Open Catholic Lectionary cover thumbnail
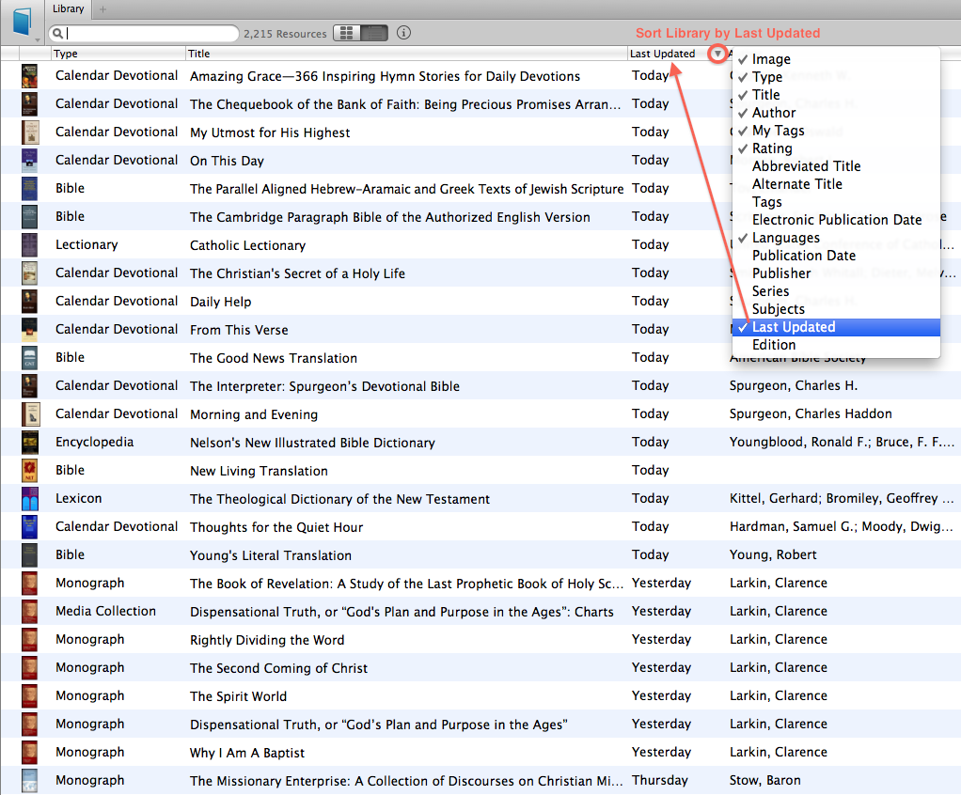The width and height of the screenshot is (961, 795). point(29,245)
